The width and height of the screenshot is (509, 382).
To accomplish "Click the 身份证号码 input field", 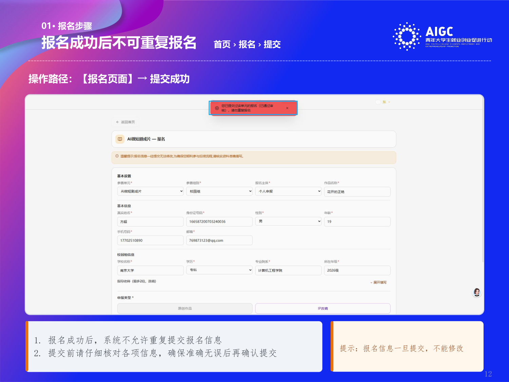I will [220, 221].
